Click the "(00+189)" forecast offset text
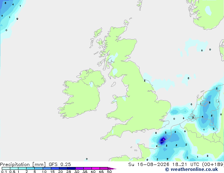This screenshot has height=173, width=224. [x=213, y=165]
